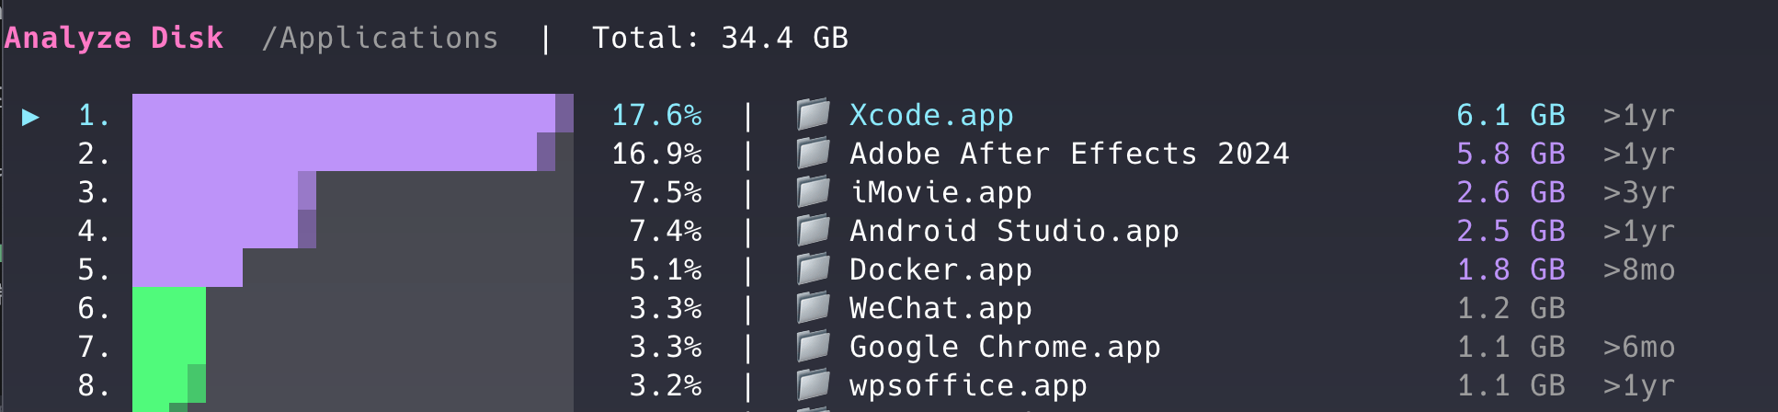Click the purple bar for row 2
Screen dimensions: 1778x412
point(335,153)
